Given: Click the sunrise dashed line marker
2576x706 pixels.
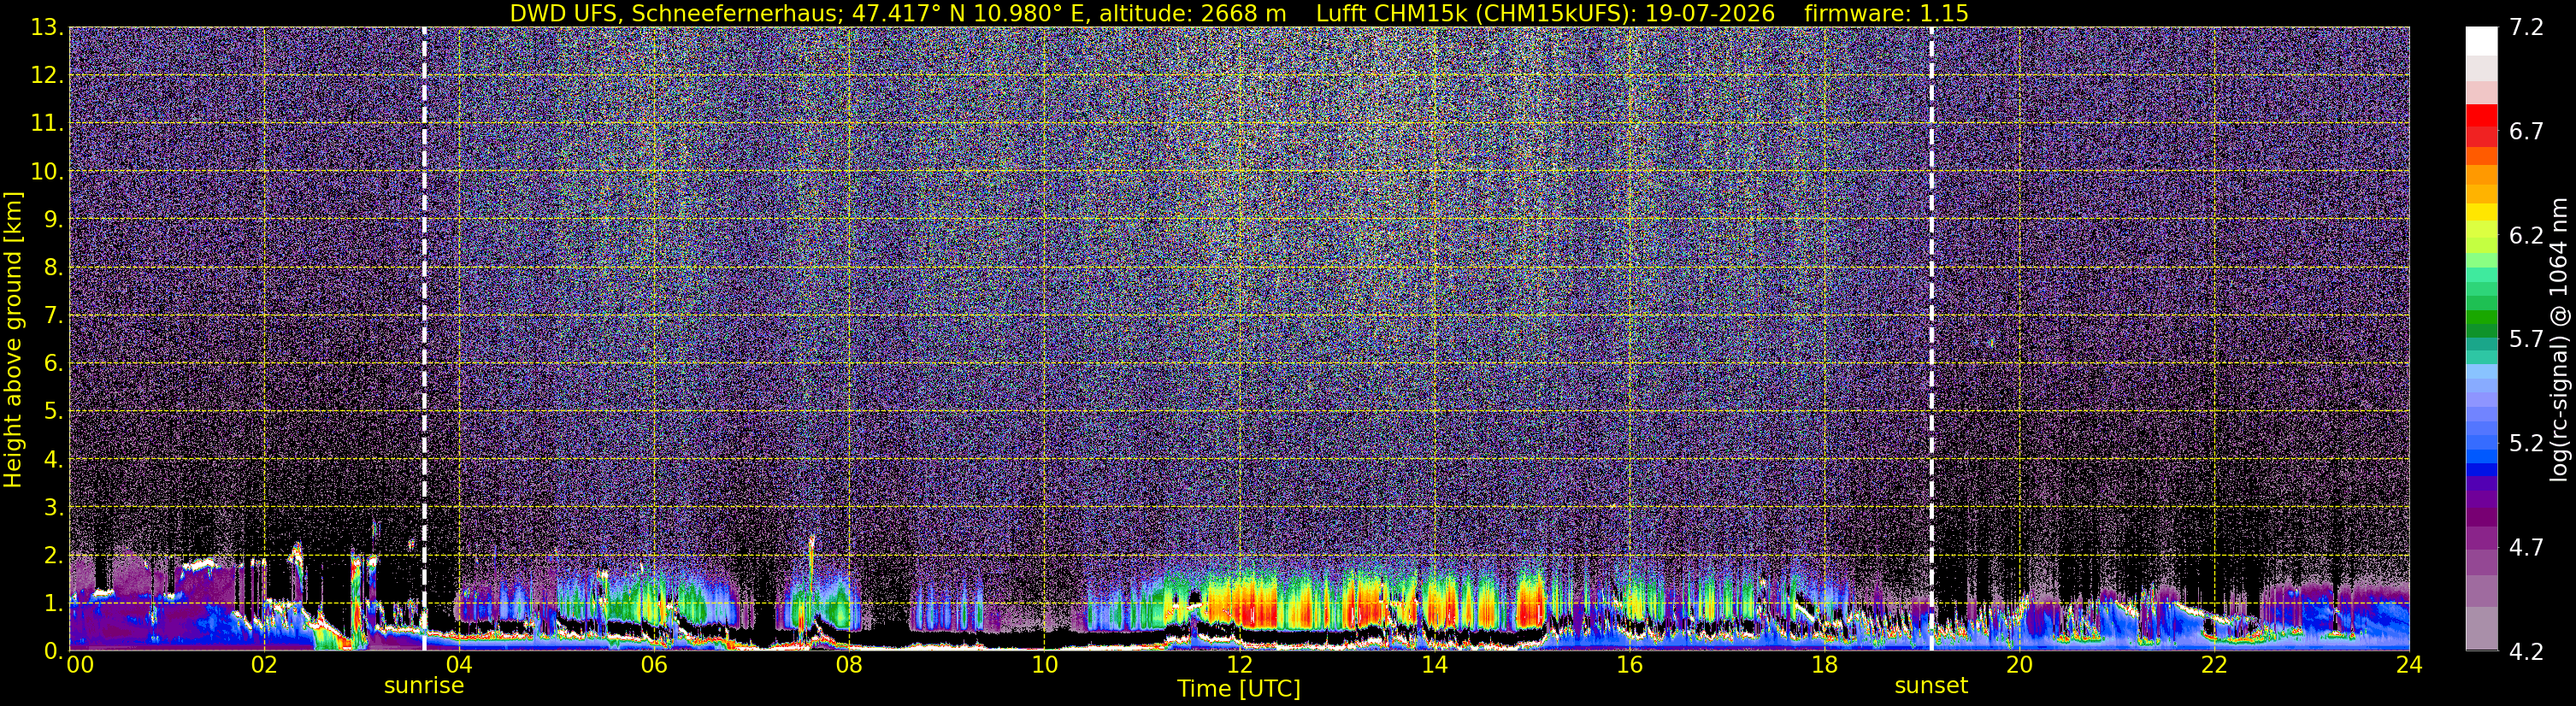Looking at the screenshot, I should click(x=424, y=338).
